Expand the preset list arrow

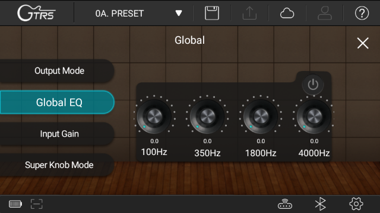pyautogui.click(x=179, y=13)
